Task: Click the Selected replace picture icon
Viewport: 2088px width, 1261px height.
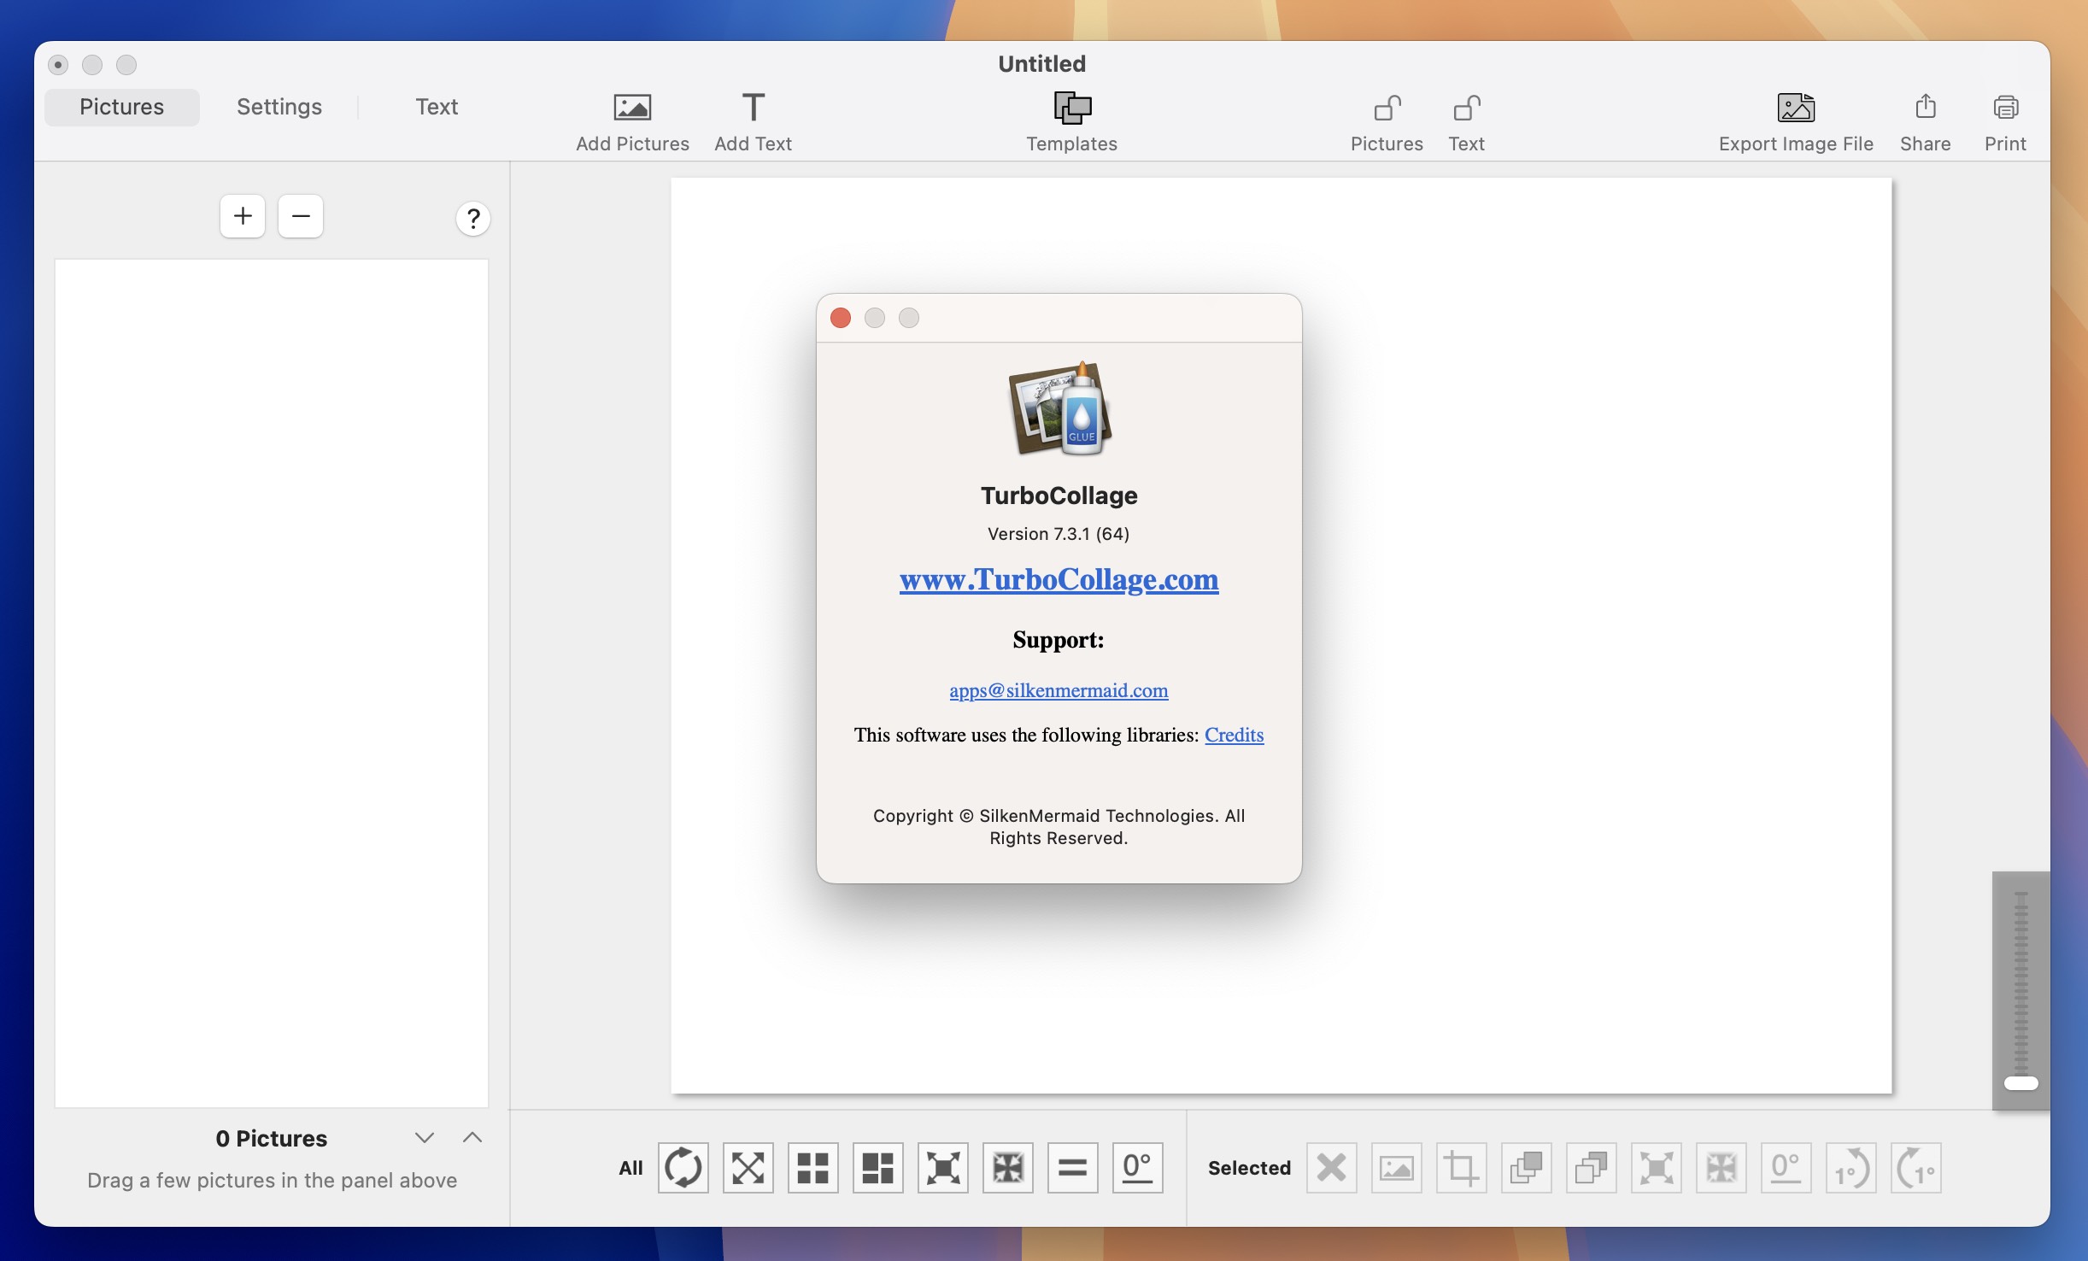Action: [1397, 1167]
